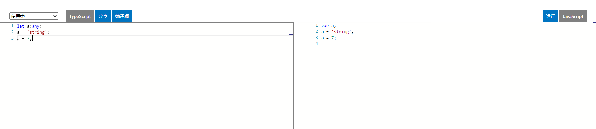Open the 编译项 compile options button
The width and height of the screenshot is (596, 129).
tap(122, 16)
